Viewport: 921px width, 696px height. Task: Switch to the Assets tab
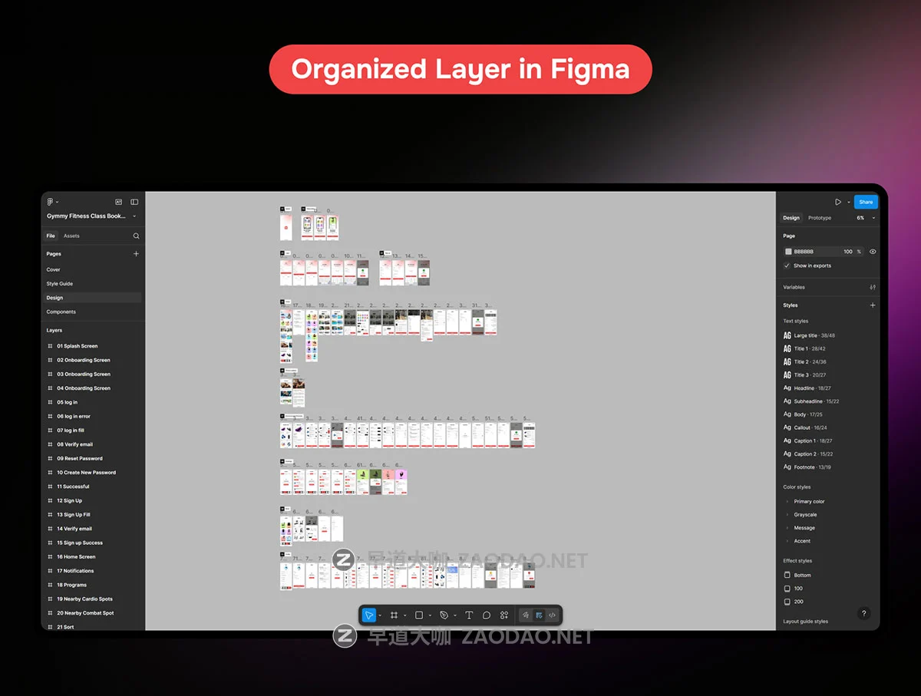(x=71, y=236)
